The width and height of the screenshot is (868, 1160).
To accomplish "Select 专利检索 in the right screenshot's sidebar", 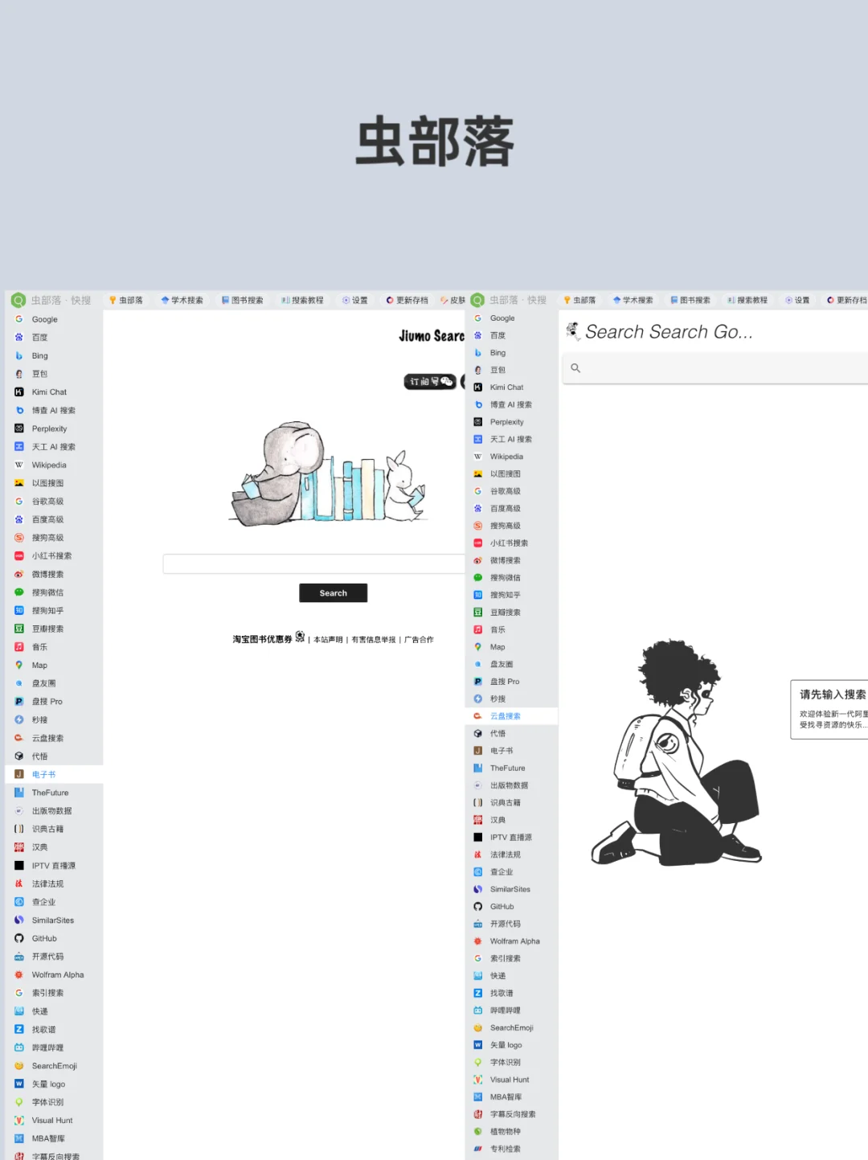I will [511, 1149].
